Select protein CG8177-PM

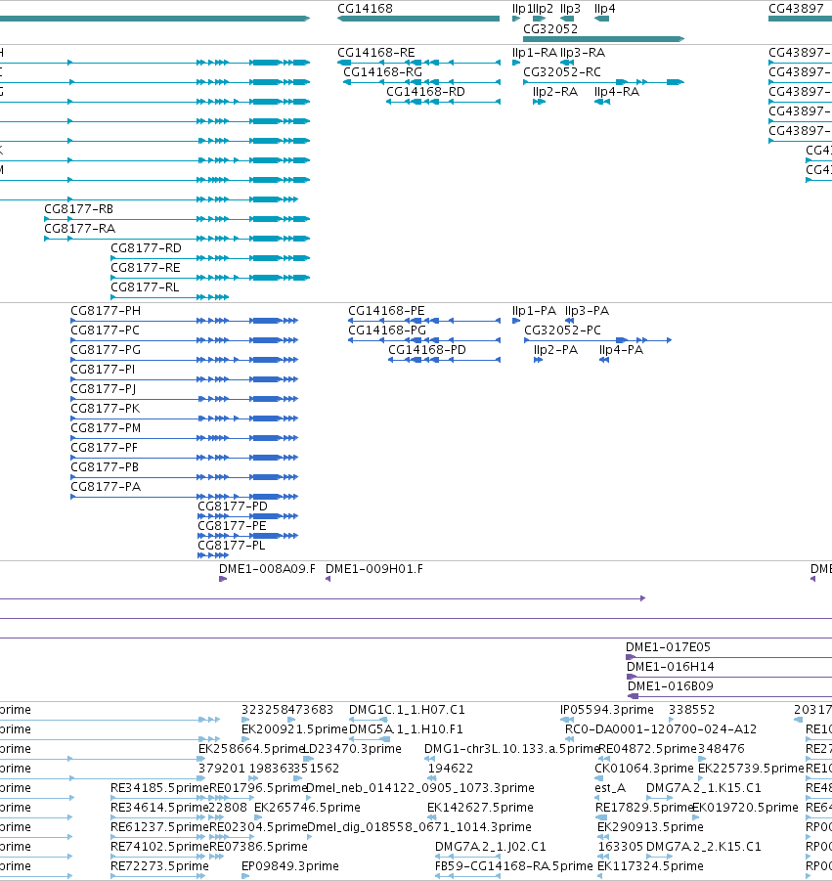tap(106, 428)
